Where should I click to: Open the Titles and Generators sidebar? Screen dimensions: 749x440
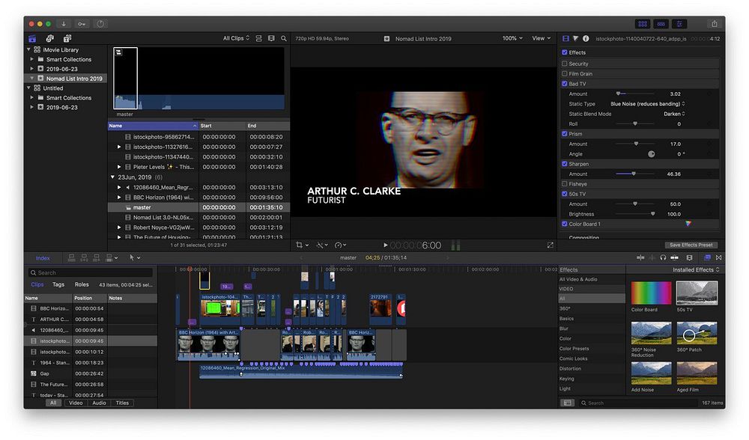67,38
